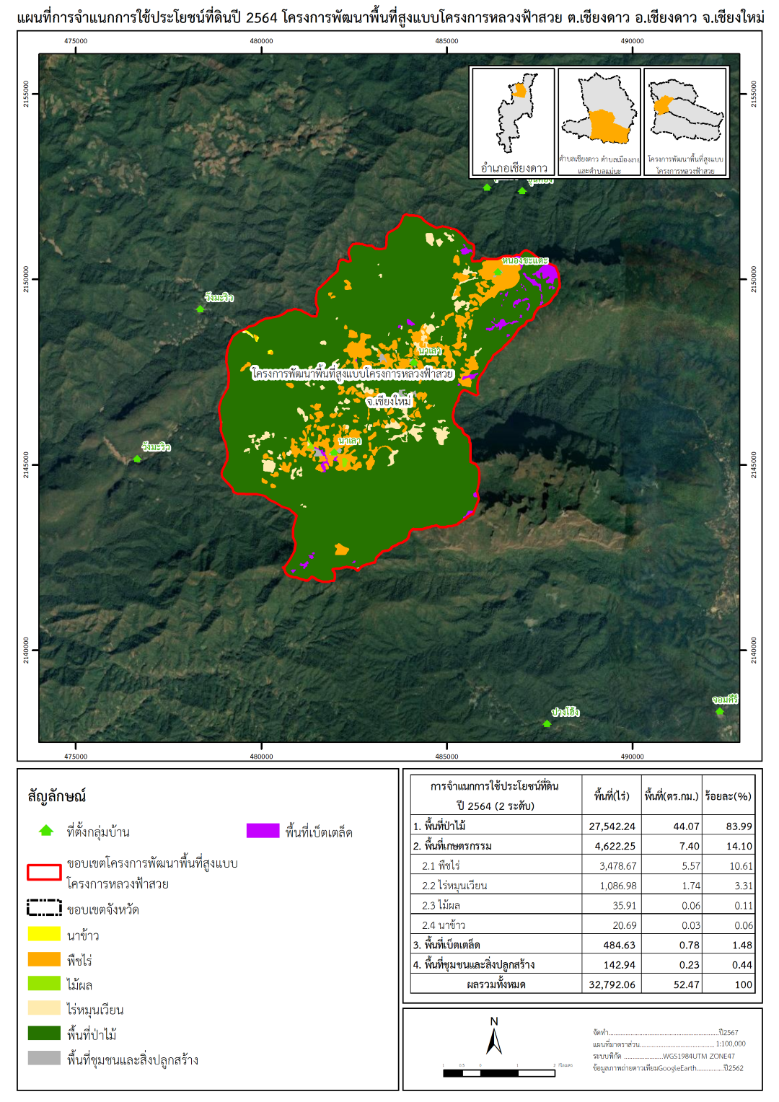The width and height of the screenshot is (779, 1102).
Task: Select the orange พืชไร่ legend swatch
Action: click(x=44, y=959)
